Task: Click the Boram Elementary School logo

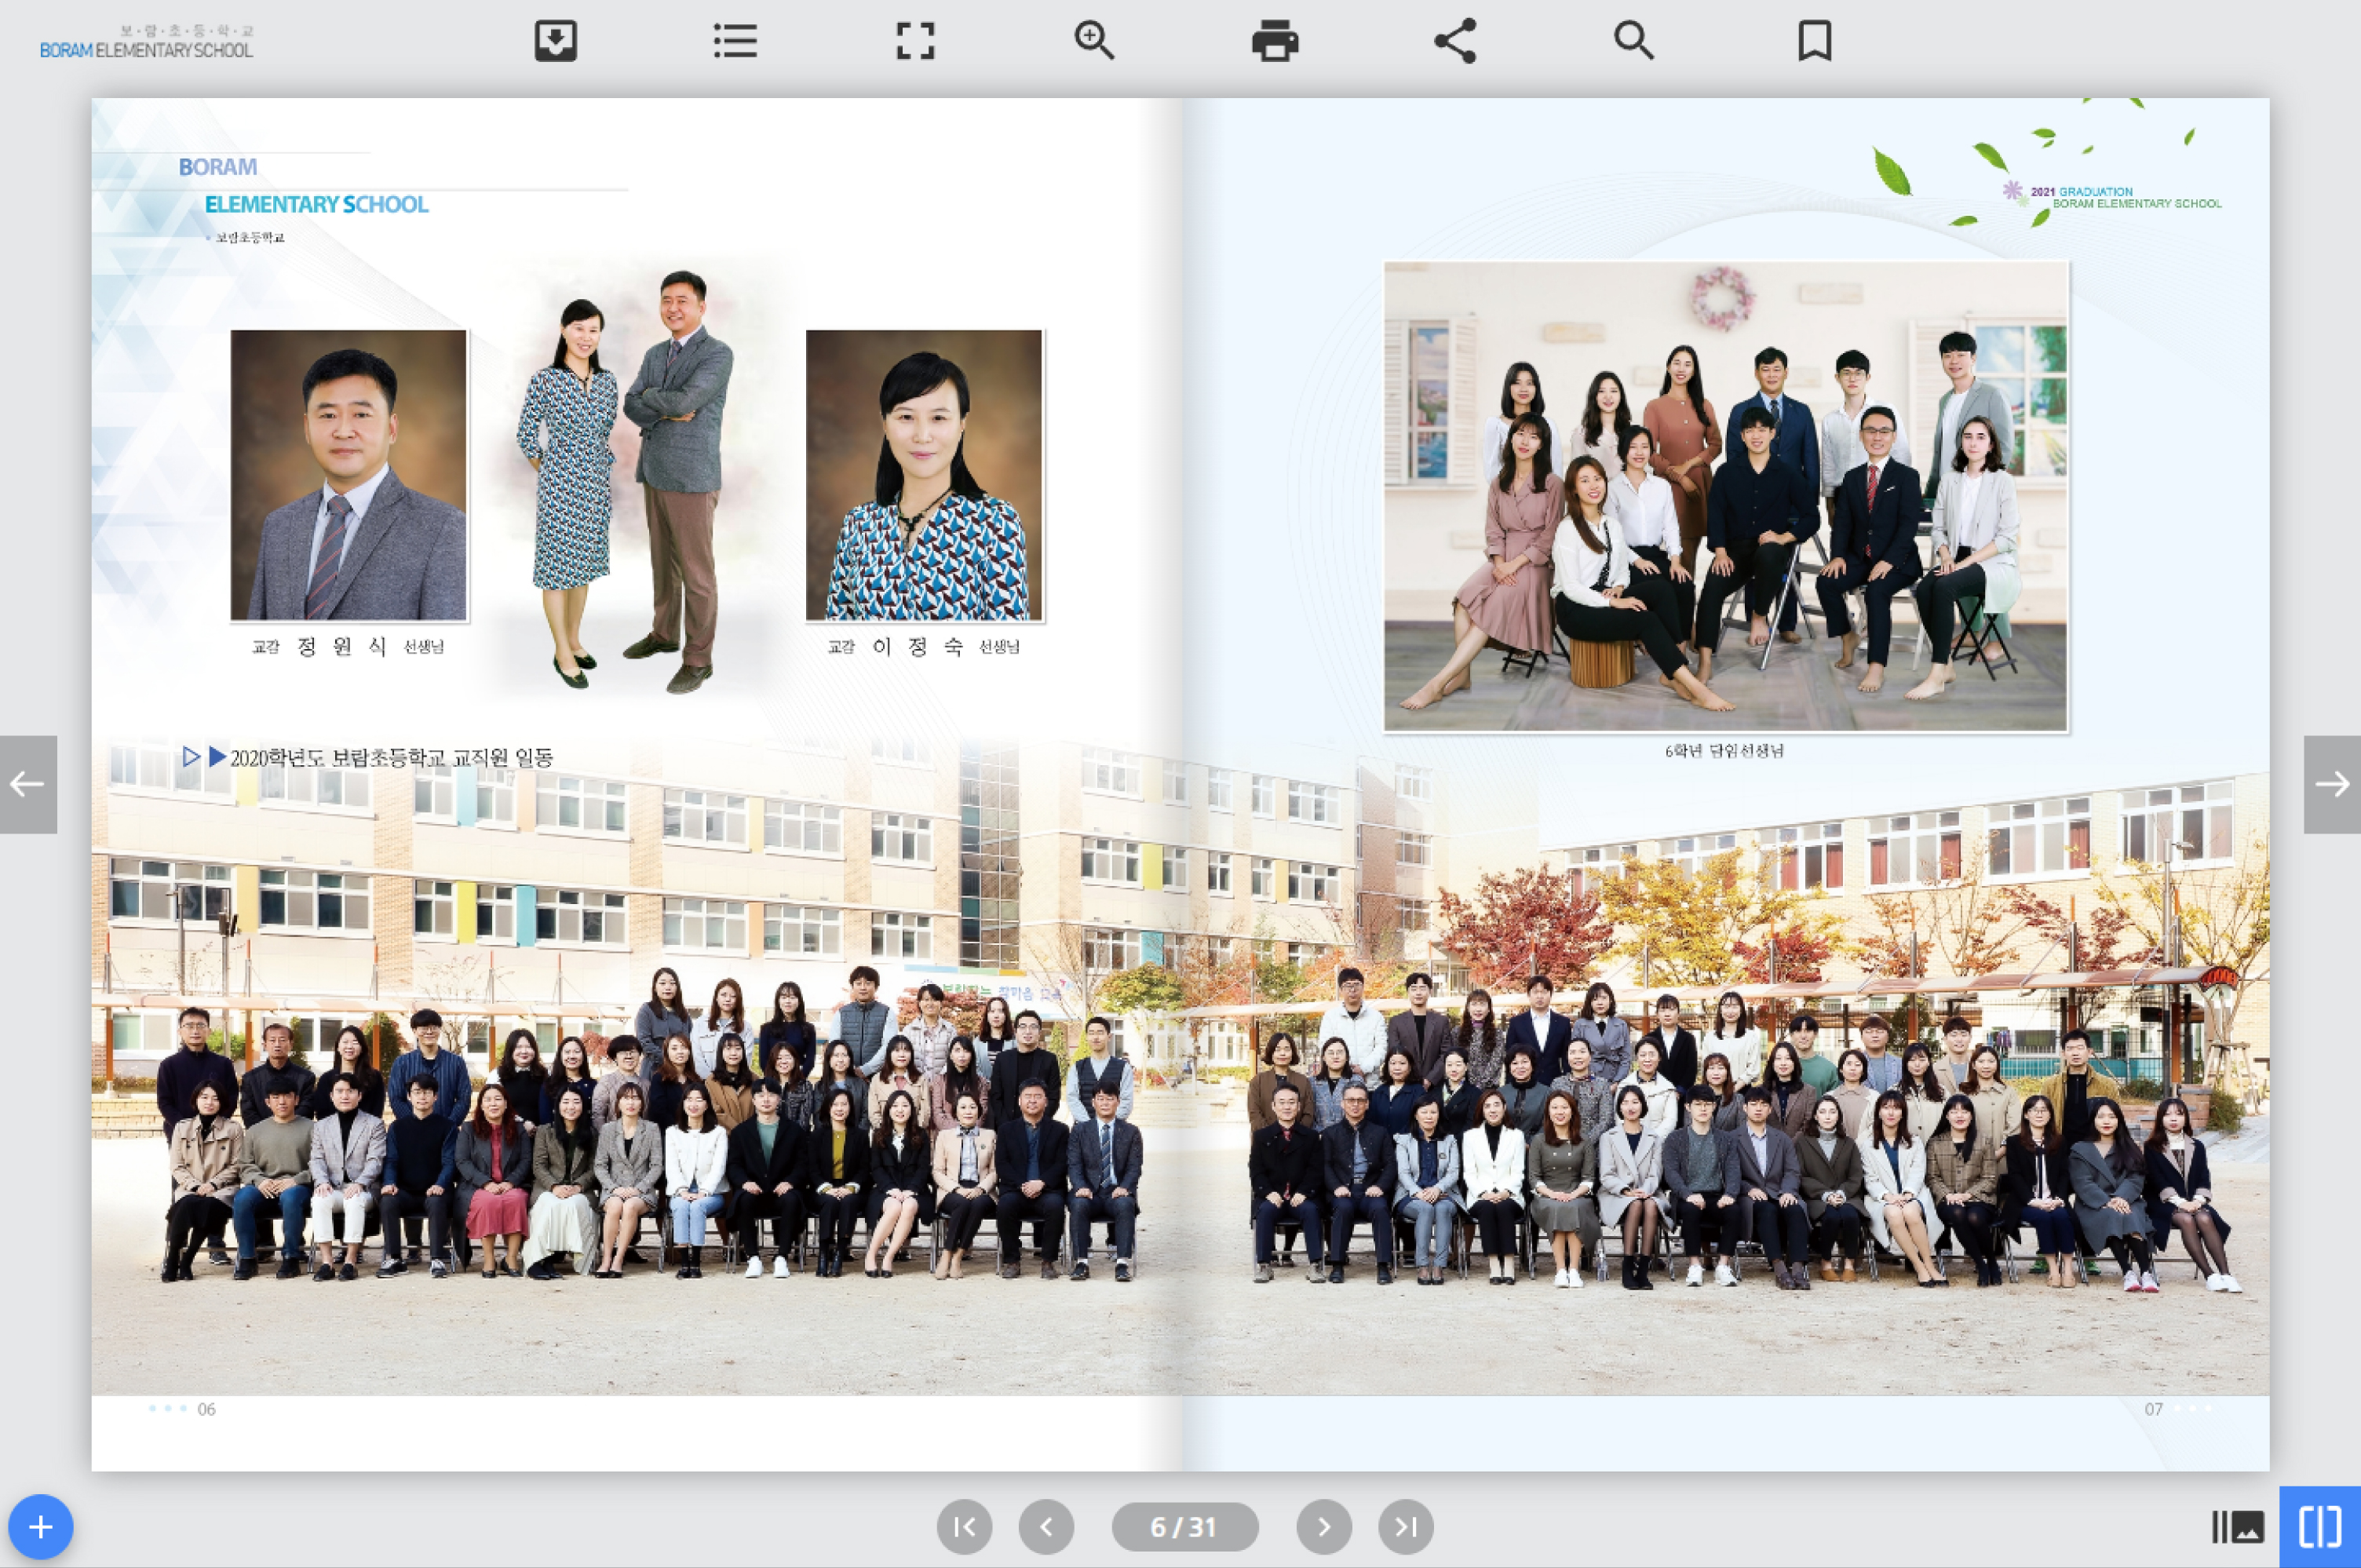Action: (146, 42)
